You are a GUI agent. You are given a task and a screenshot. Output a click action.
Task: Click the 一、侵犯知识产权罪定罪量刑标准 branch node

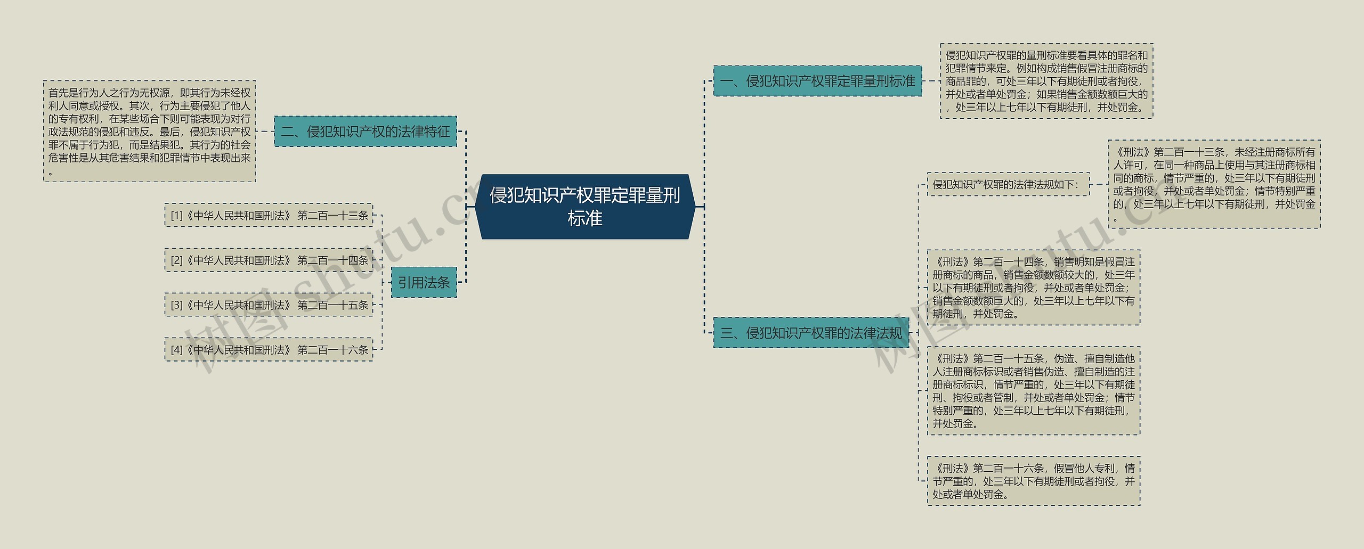[817, 81]
